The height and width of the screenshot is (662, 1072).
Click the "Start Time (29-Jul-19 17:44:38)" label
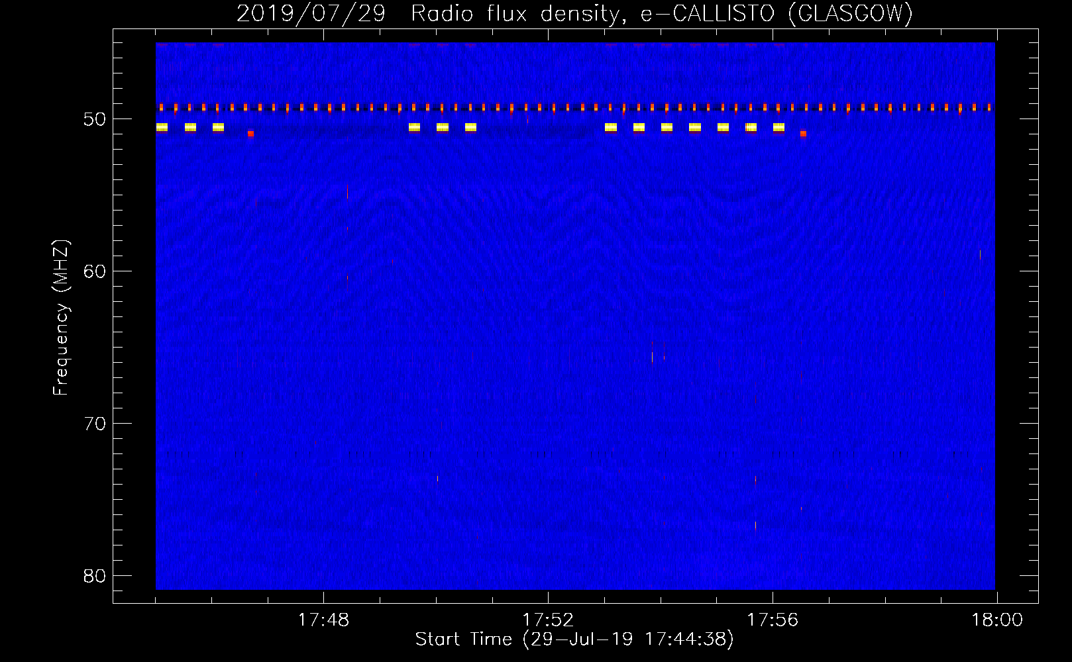coord(574,639)
